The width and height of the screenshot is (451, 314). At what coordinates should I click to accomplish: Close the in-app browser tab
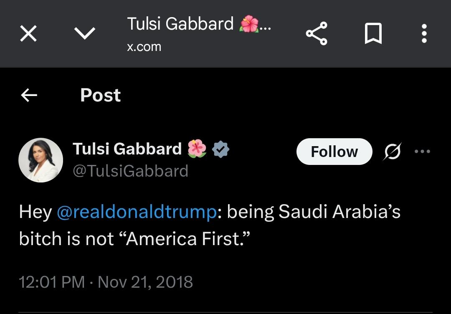pos(28,33)
